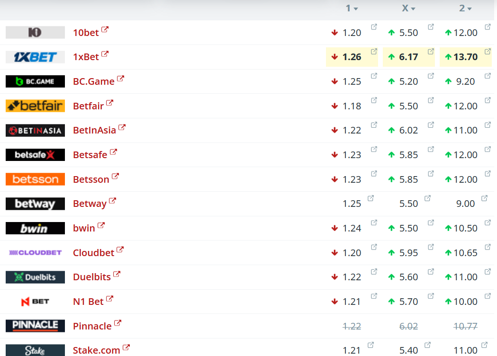
Task: Open the external link icon next to Stake.com name
Action: tap(126, 347)
